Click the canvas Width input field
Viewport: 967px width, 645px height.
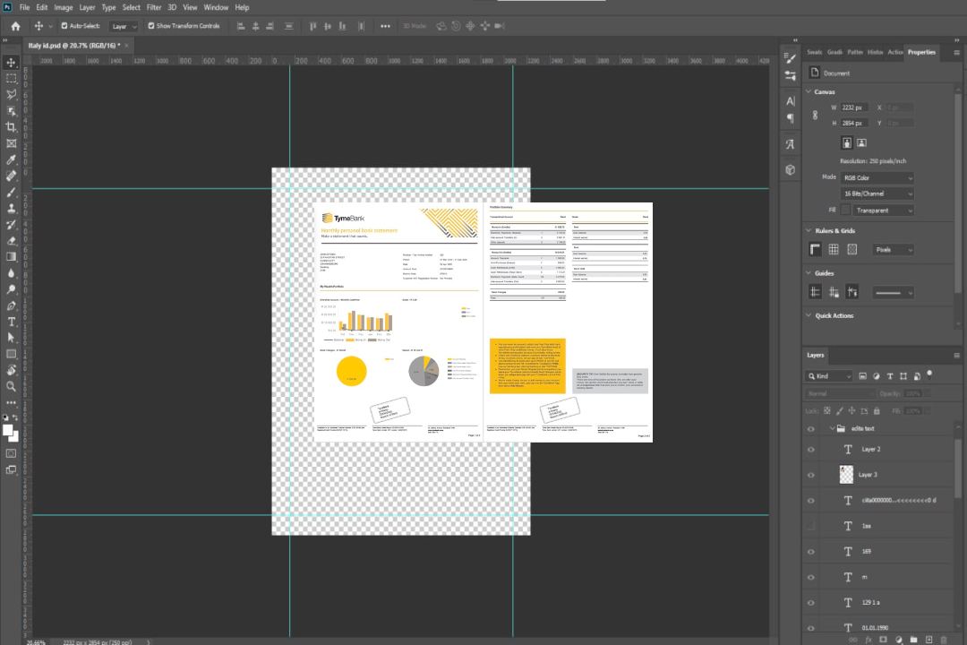pos(854,107)
